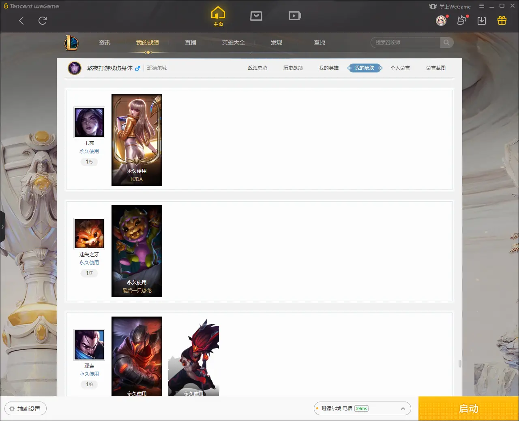The width and height of the screenshot is (519, 421).
Task: Switch to 历史战绩 sub-tab
Action: (293, 68)
